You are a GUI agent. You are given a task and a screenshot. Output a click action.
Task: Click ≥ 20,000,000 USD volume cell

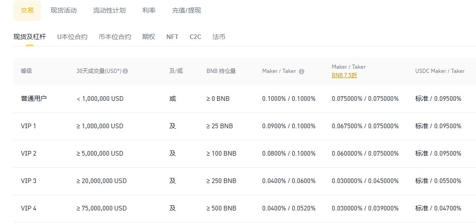point(102,181)
